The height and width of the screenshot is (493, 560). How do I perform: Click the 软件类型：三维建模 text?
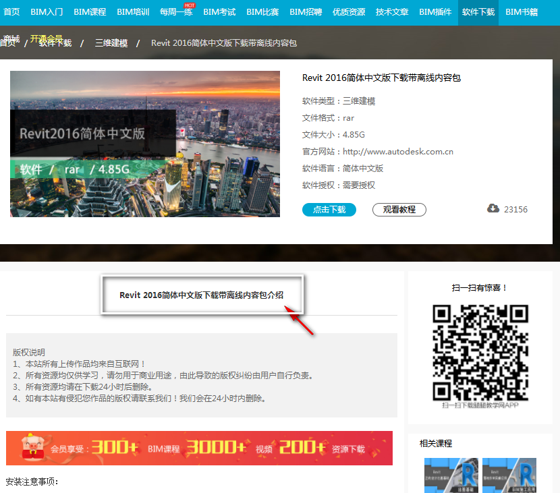[339, 101]
